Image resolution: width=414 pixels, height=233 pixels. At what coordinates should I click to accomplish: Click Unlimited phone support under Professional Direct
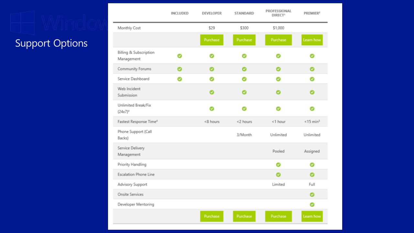point(278,135)
